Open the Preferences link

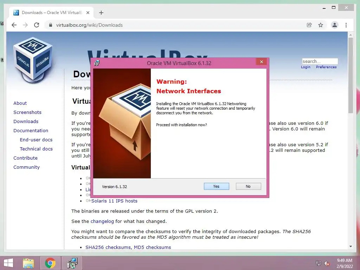point(326,67)
